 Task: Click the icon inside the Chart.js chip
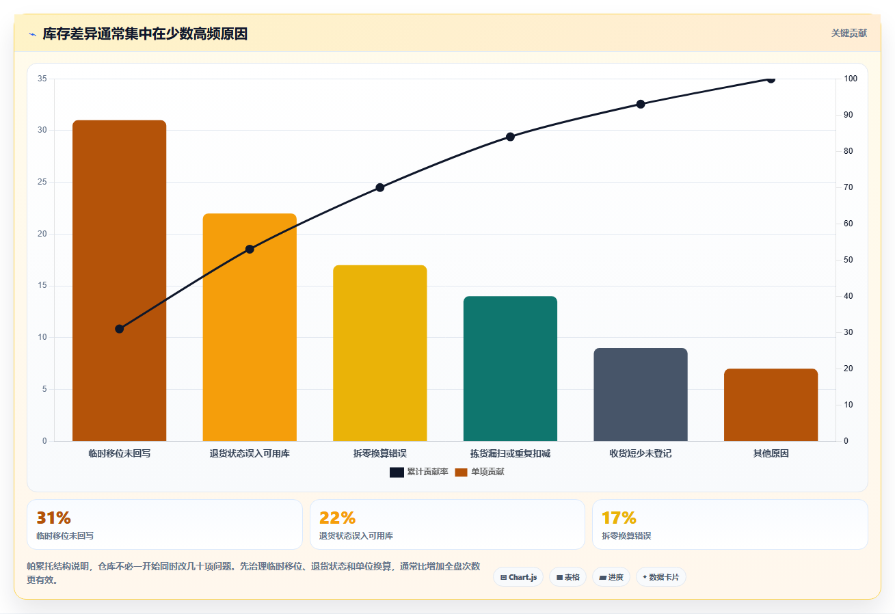pyautogui.click(x=503, y=578)
